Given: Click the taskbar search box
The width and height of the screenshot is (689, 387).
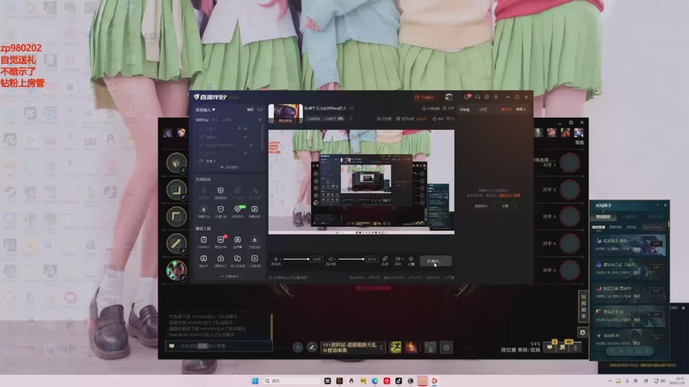Looking at the screenshot, I should (290, 381).
